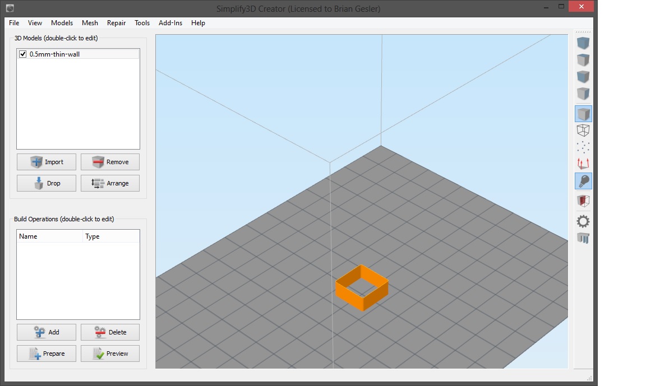
Task: Switch to front view cube icon
Action: click(x=583, y=77)
